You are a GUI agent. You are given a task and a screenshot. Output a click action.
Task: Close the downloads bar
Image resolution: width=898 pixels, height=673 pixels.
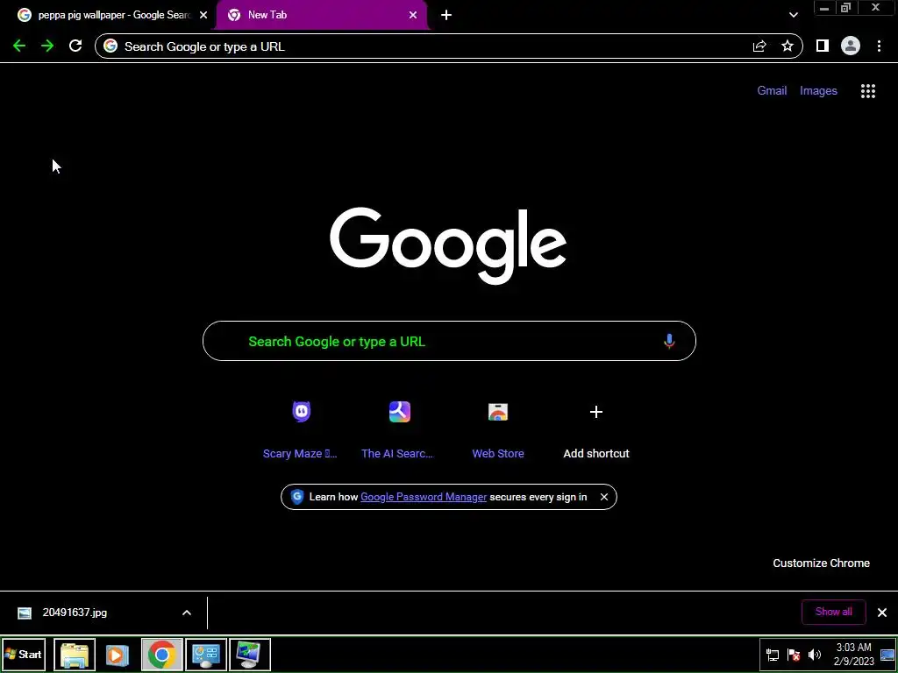[x=882, y=613]
